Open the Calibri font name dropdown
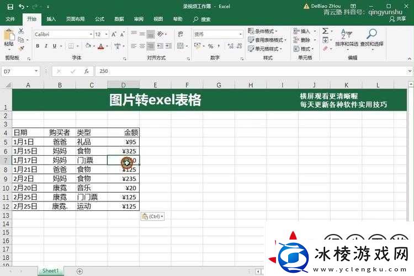 (91, 34)
